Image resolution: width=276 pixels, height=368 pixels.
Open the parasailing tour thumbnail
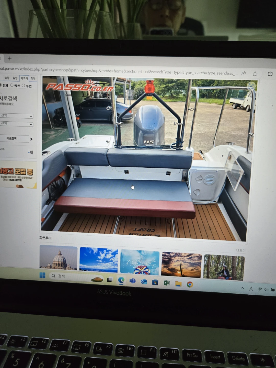140,262
